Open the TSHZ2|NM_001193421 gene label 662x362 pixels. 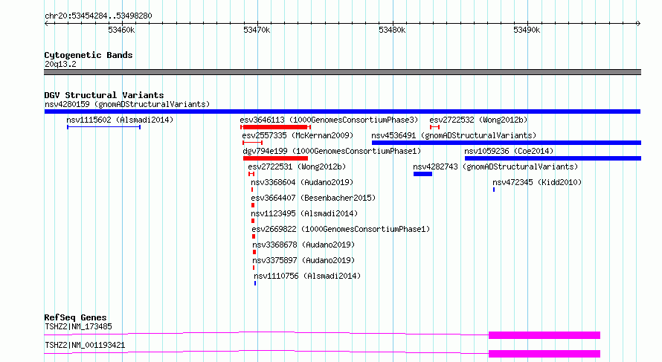85,345
